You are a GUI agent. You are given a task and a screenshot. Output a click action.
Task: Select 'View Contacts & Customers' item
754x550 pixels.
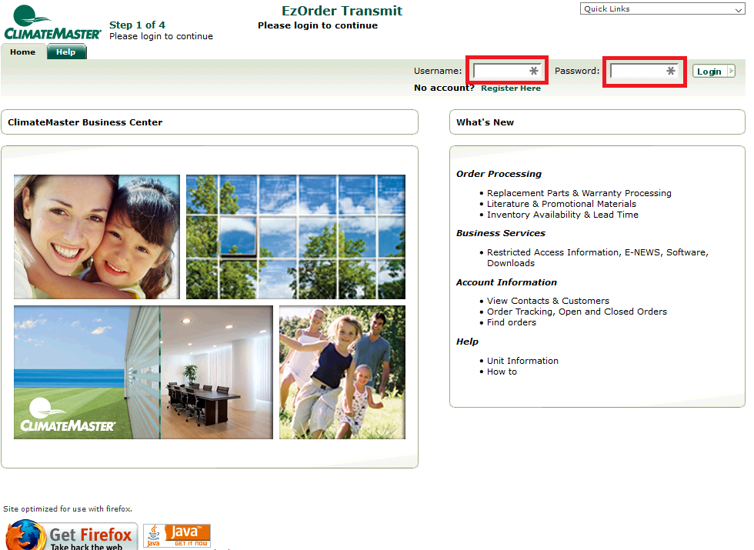tap(548, 301)
